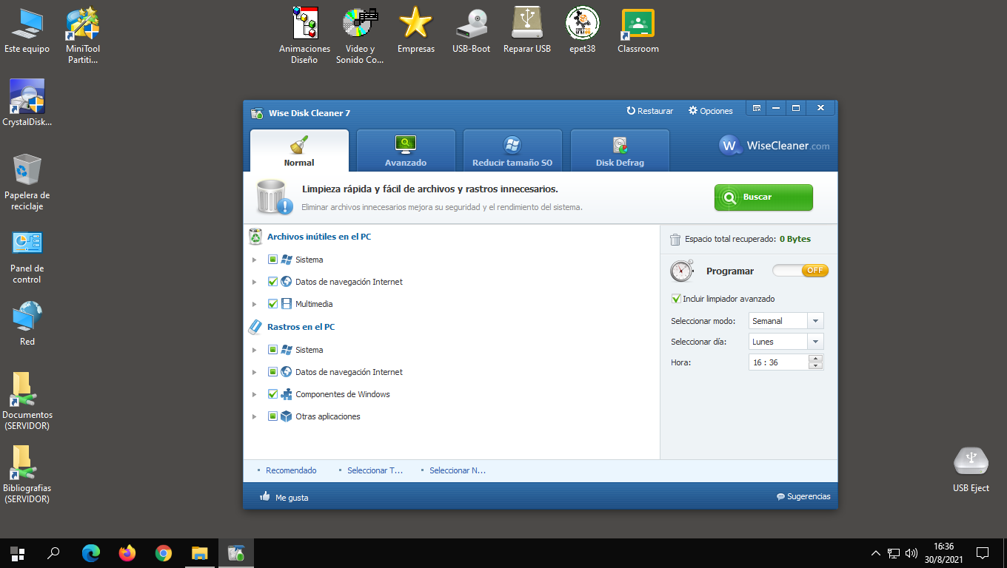This screenshot has height=568, width=1007.
Task: Uncheck Incluir limpiador avanzado
Action: click(676, 299)
